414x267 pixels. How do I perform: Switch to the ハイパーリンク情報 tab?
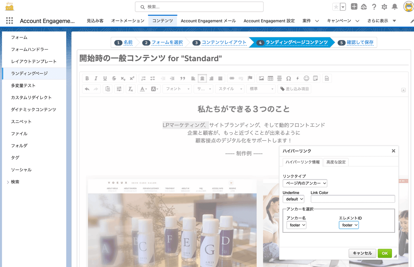point(303,162)
